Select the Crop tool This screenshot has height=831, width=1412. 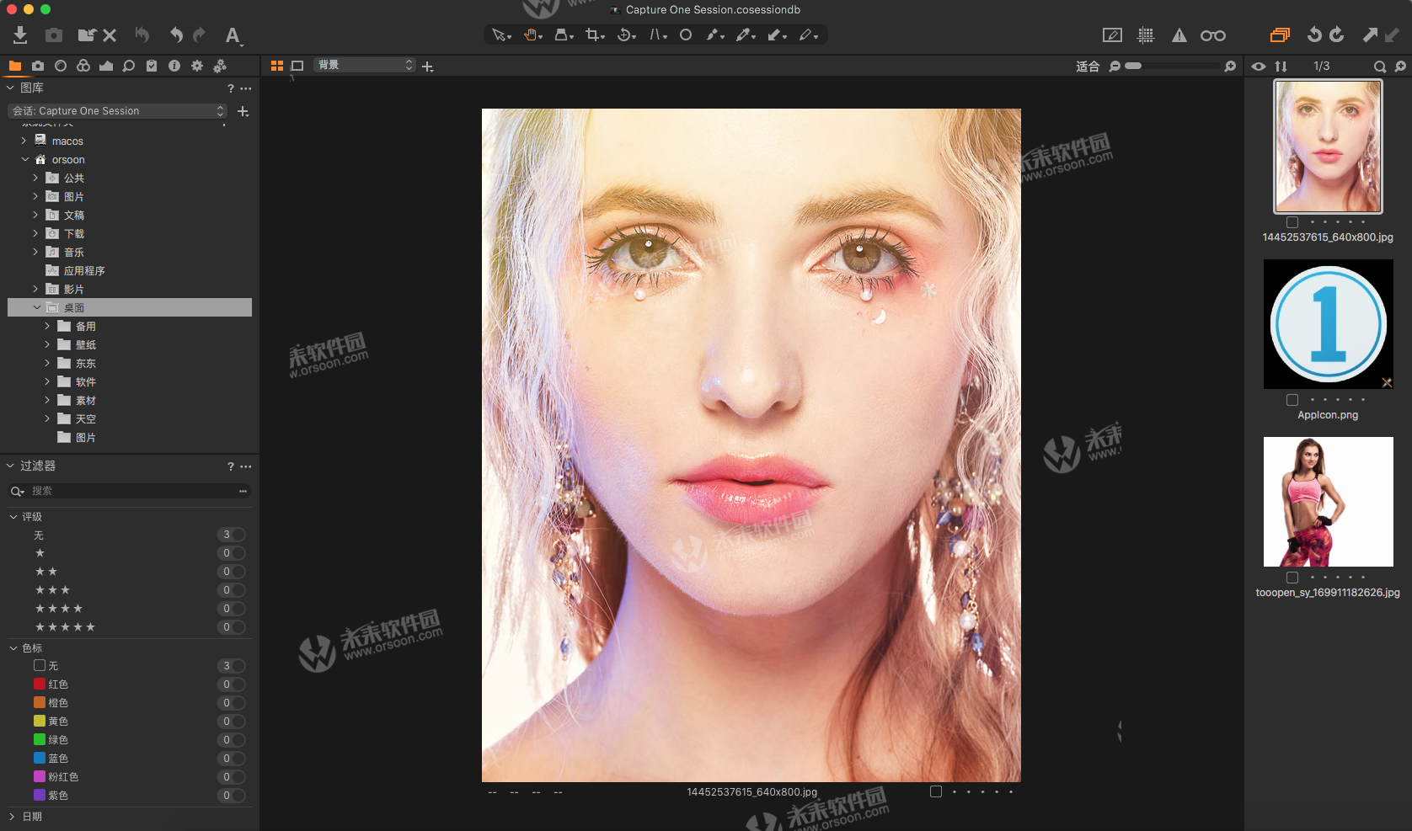point(595,35)
